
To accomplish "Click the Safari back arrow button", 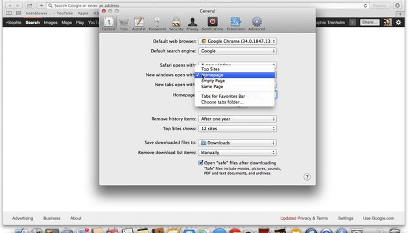I will (x=10, y=6).
